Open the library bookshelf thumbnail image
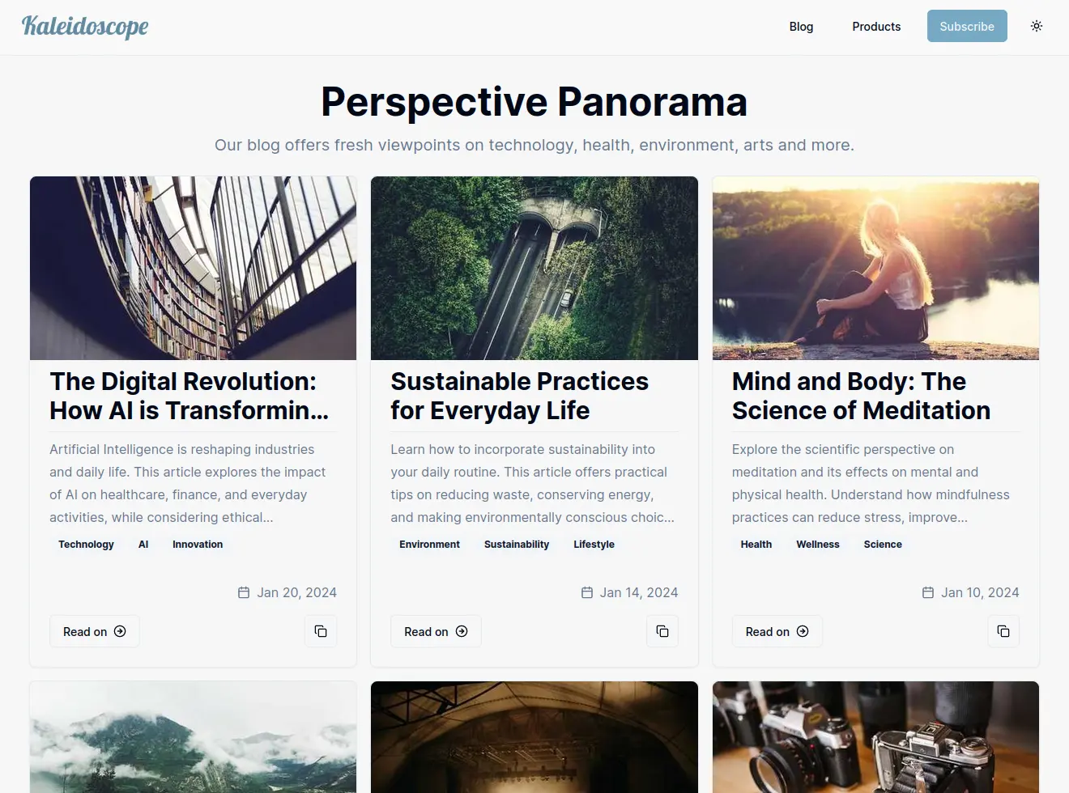Image resolution: width=1069 pixels, height=793 pixels. tap(193, 268)
